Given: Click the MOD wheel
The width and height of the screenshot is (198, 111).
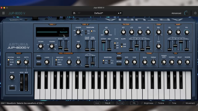Looking at the screenshot, I should pos(26,83).
